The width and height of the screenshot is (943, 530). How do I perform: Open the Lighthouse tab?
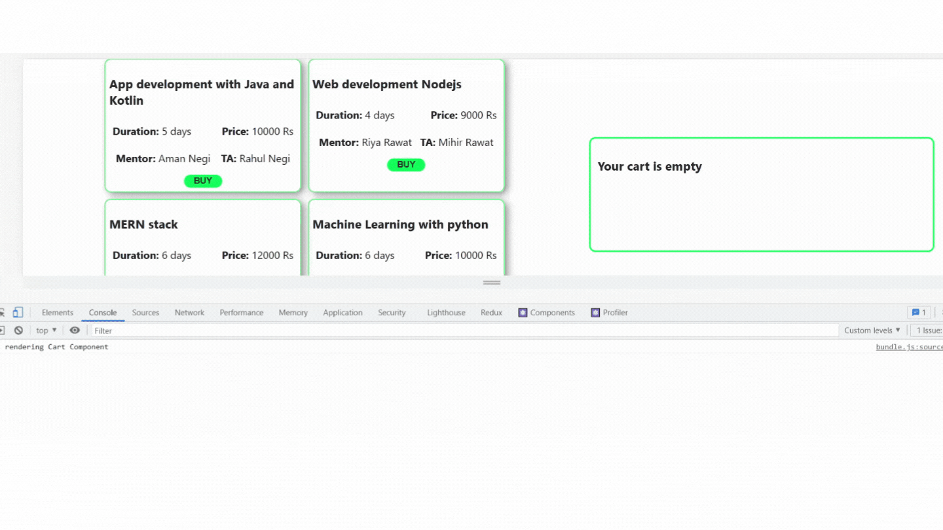446,313
